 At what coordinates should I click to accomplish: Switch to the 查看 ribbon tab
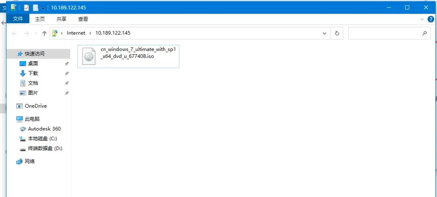pos(83,19)
